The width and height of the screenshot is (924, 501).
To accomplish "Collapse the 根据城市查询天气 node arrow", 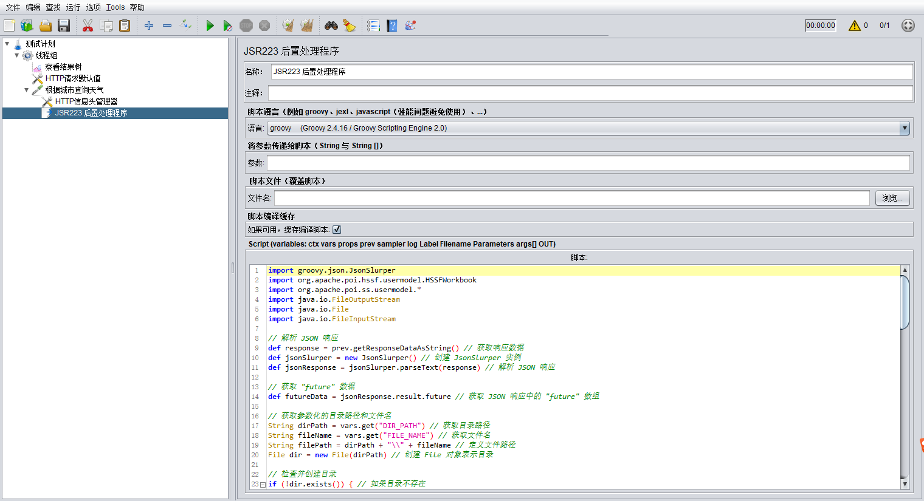I will (27, 90).
